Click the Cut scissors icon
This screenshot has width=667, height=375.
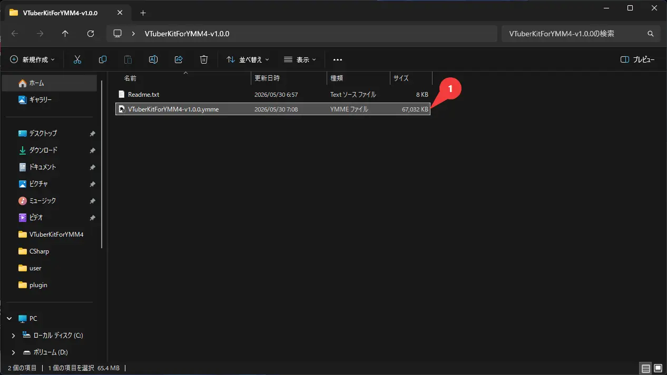pyautogui.click(x=77, y=59)
